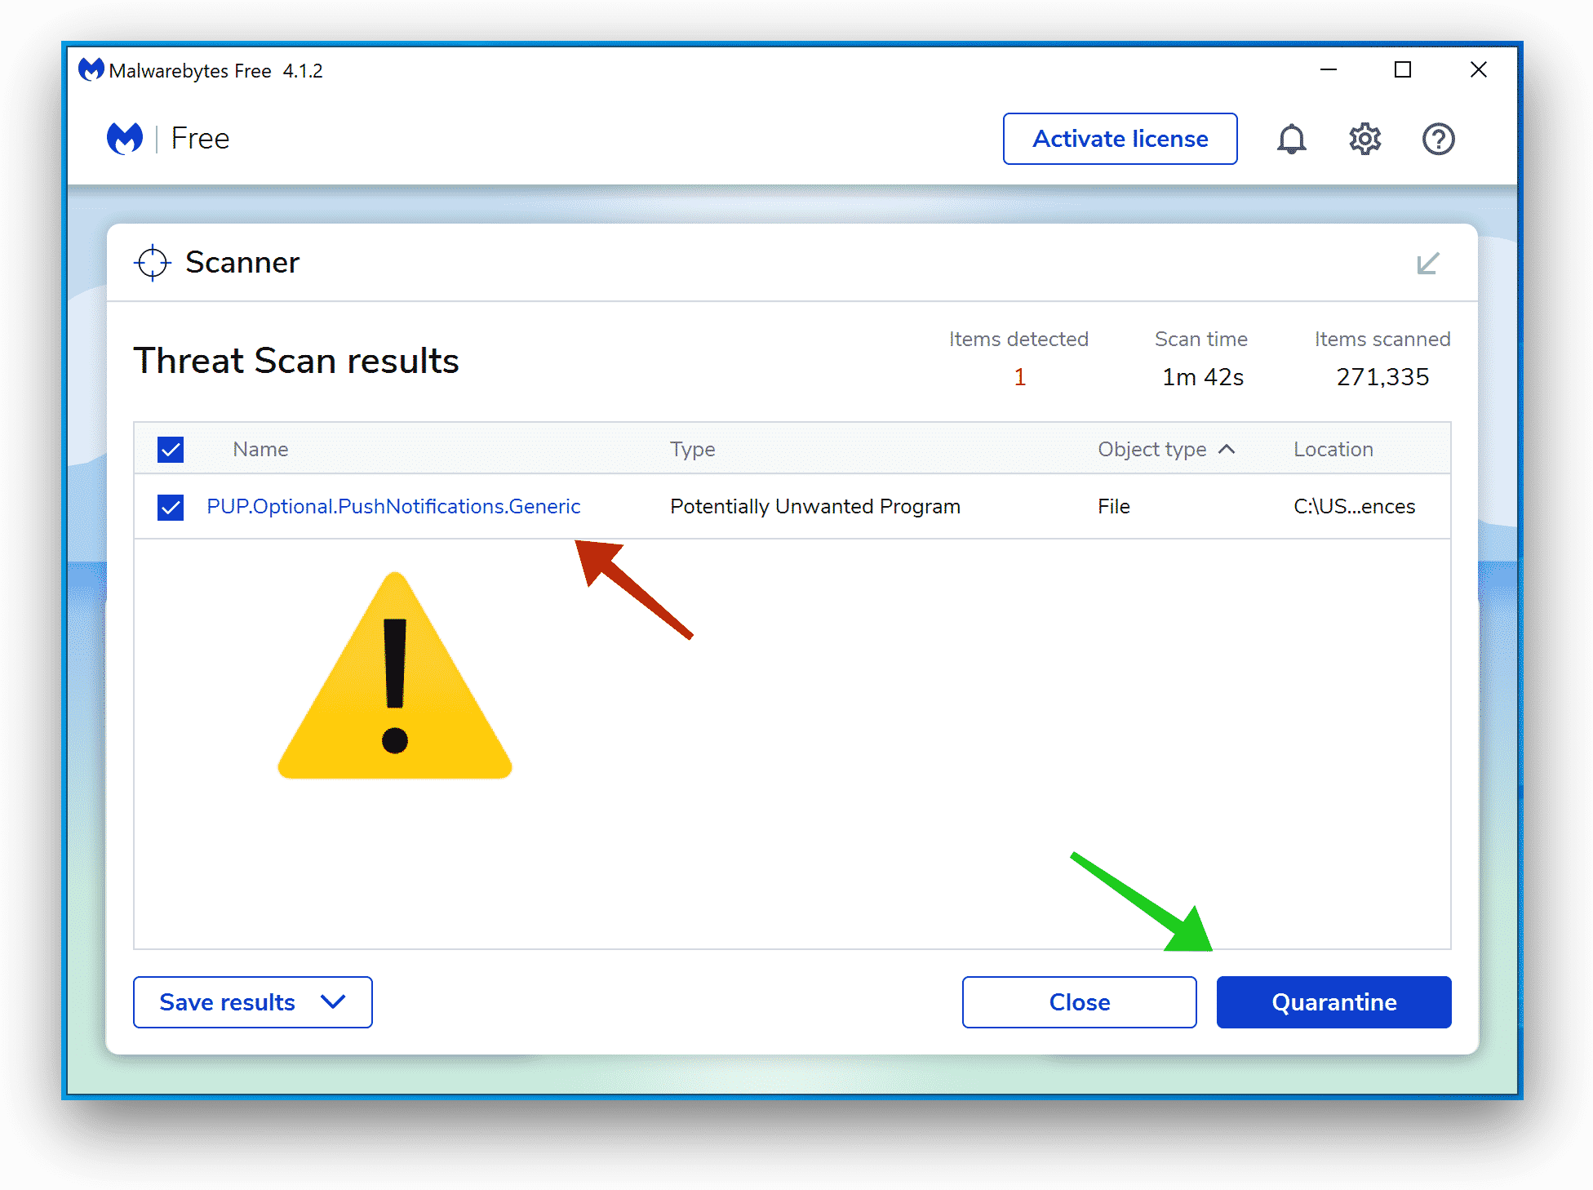1593x1190 pixels.
Task: Open the Save results dropdown
Action: click(252, 1002)
